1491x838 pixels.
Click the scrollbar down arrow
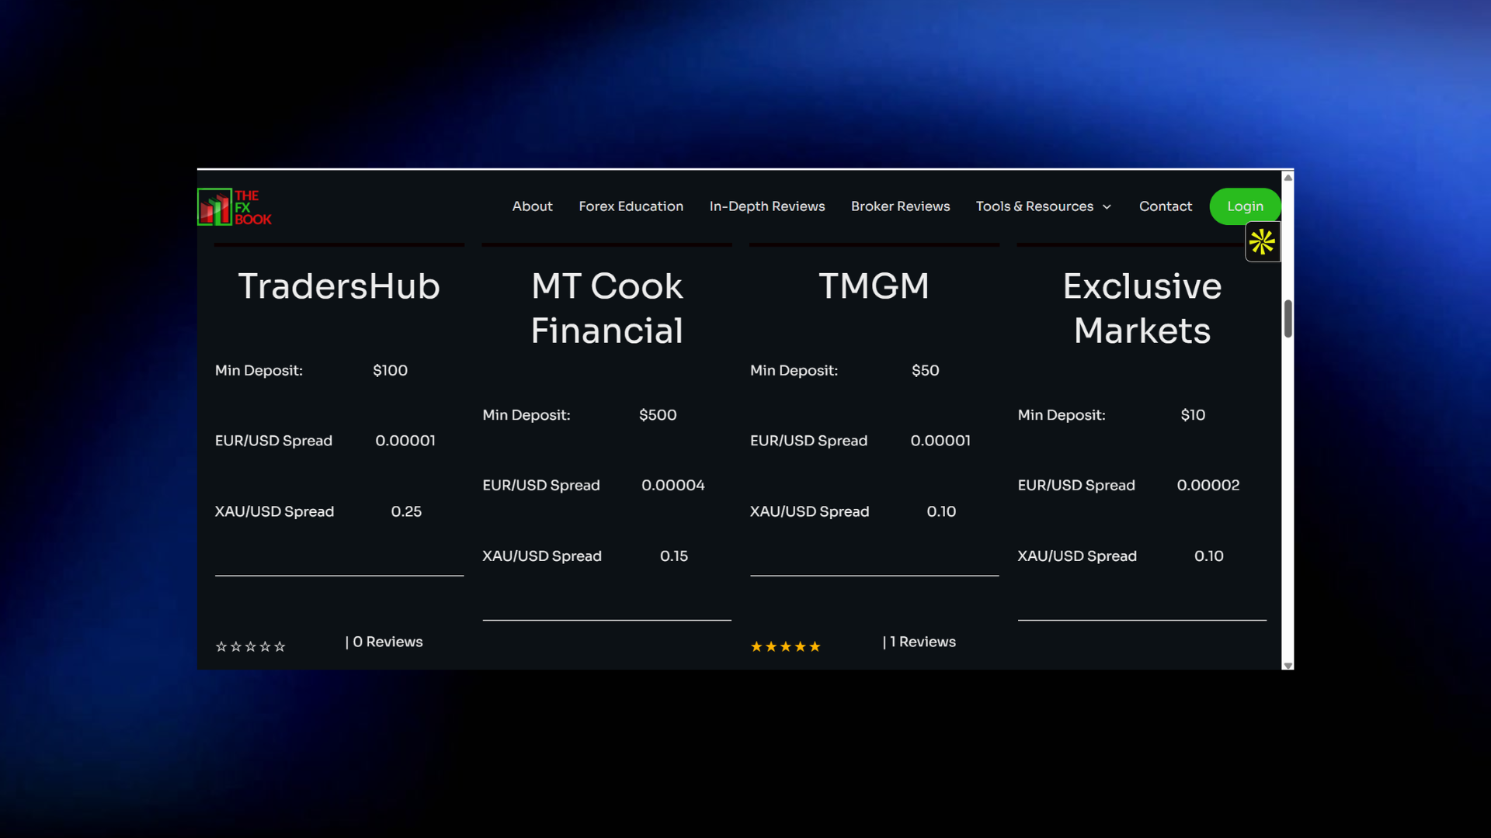coord(1288,665)
